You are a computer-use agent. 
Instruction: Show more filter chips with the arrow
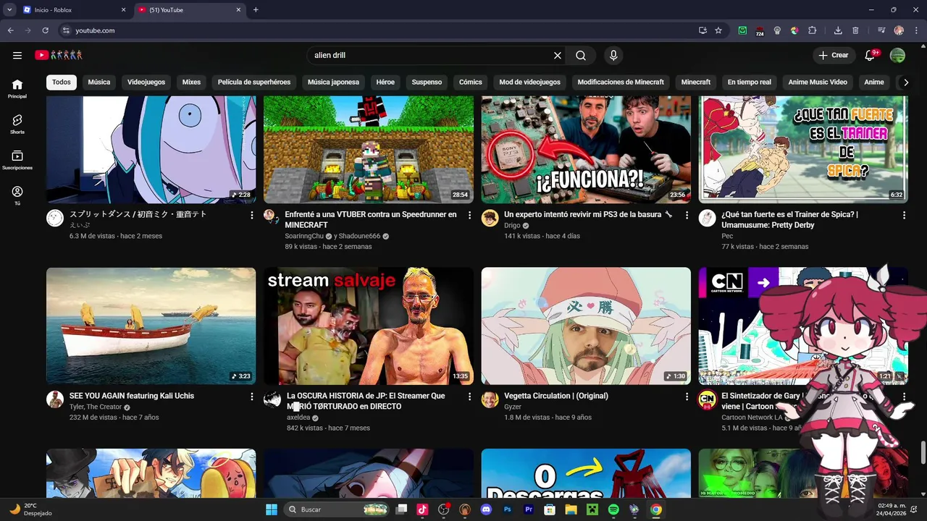click(905, 82)
